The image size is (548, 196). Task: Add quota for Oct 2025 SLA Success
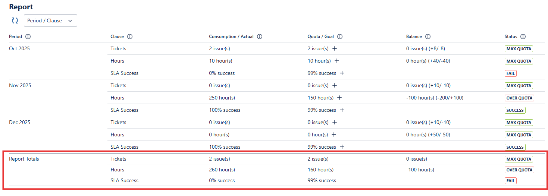point(342,73)
